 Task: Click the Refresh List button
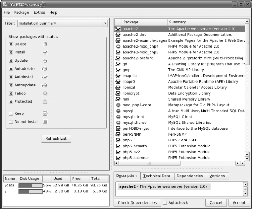pos(56,139)
